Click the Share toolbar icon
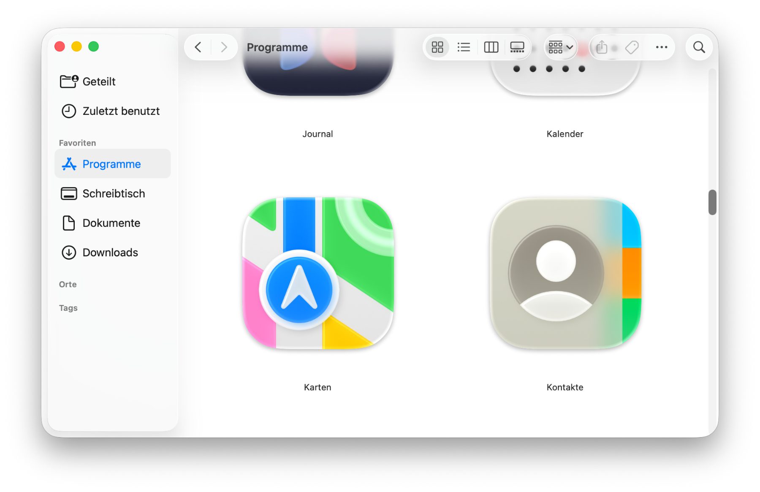Screen dimensions: 760x492 tap(602, 47)
